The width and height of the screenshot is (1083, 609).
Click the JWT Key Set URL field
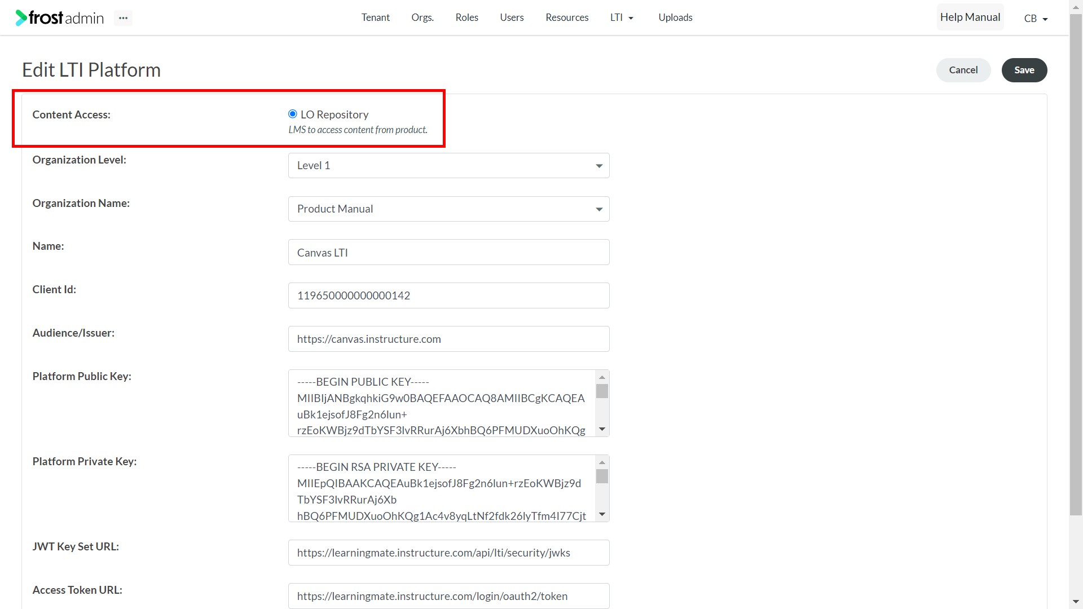tap(449, 553)
